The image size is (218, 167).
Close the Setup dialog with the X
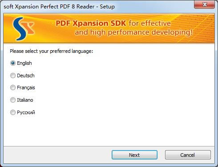204,5
